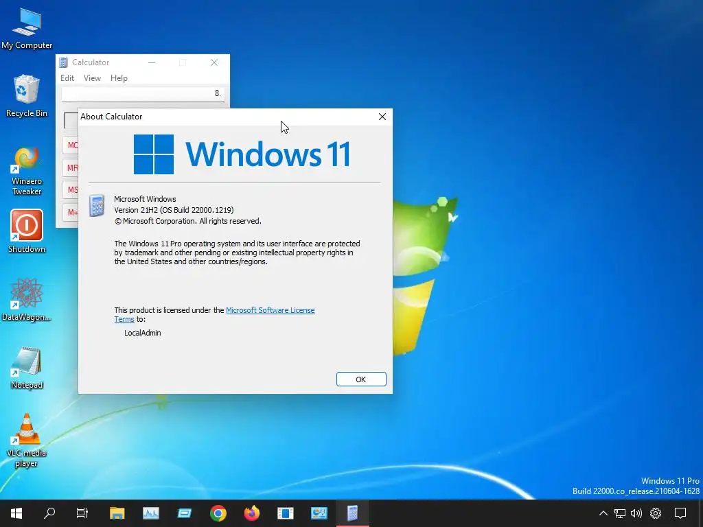Select the My Computer desktop icon

27,28
